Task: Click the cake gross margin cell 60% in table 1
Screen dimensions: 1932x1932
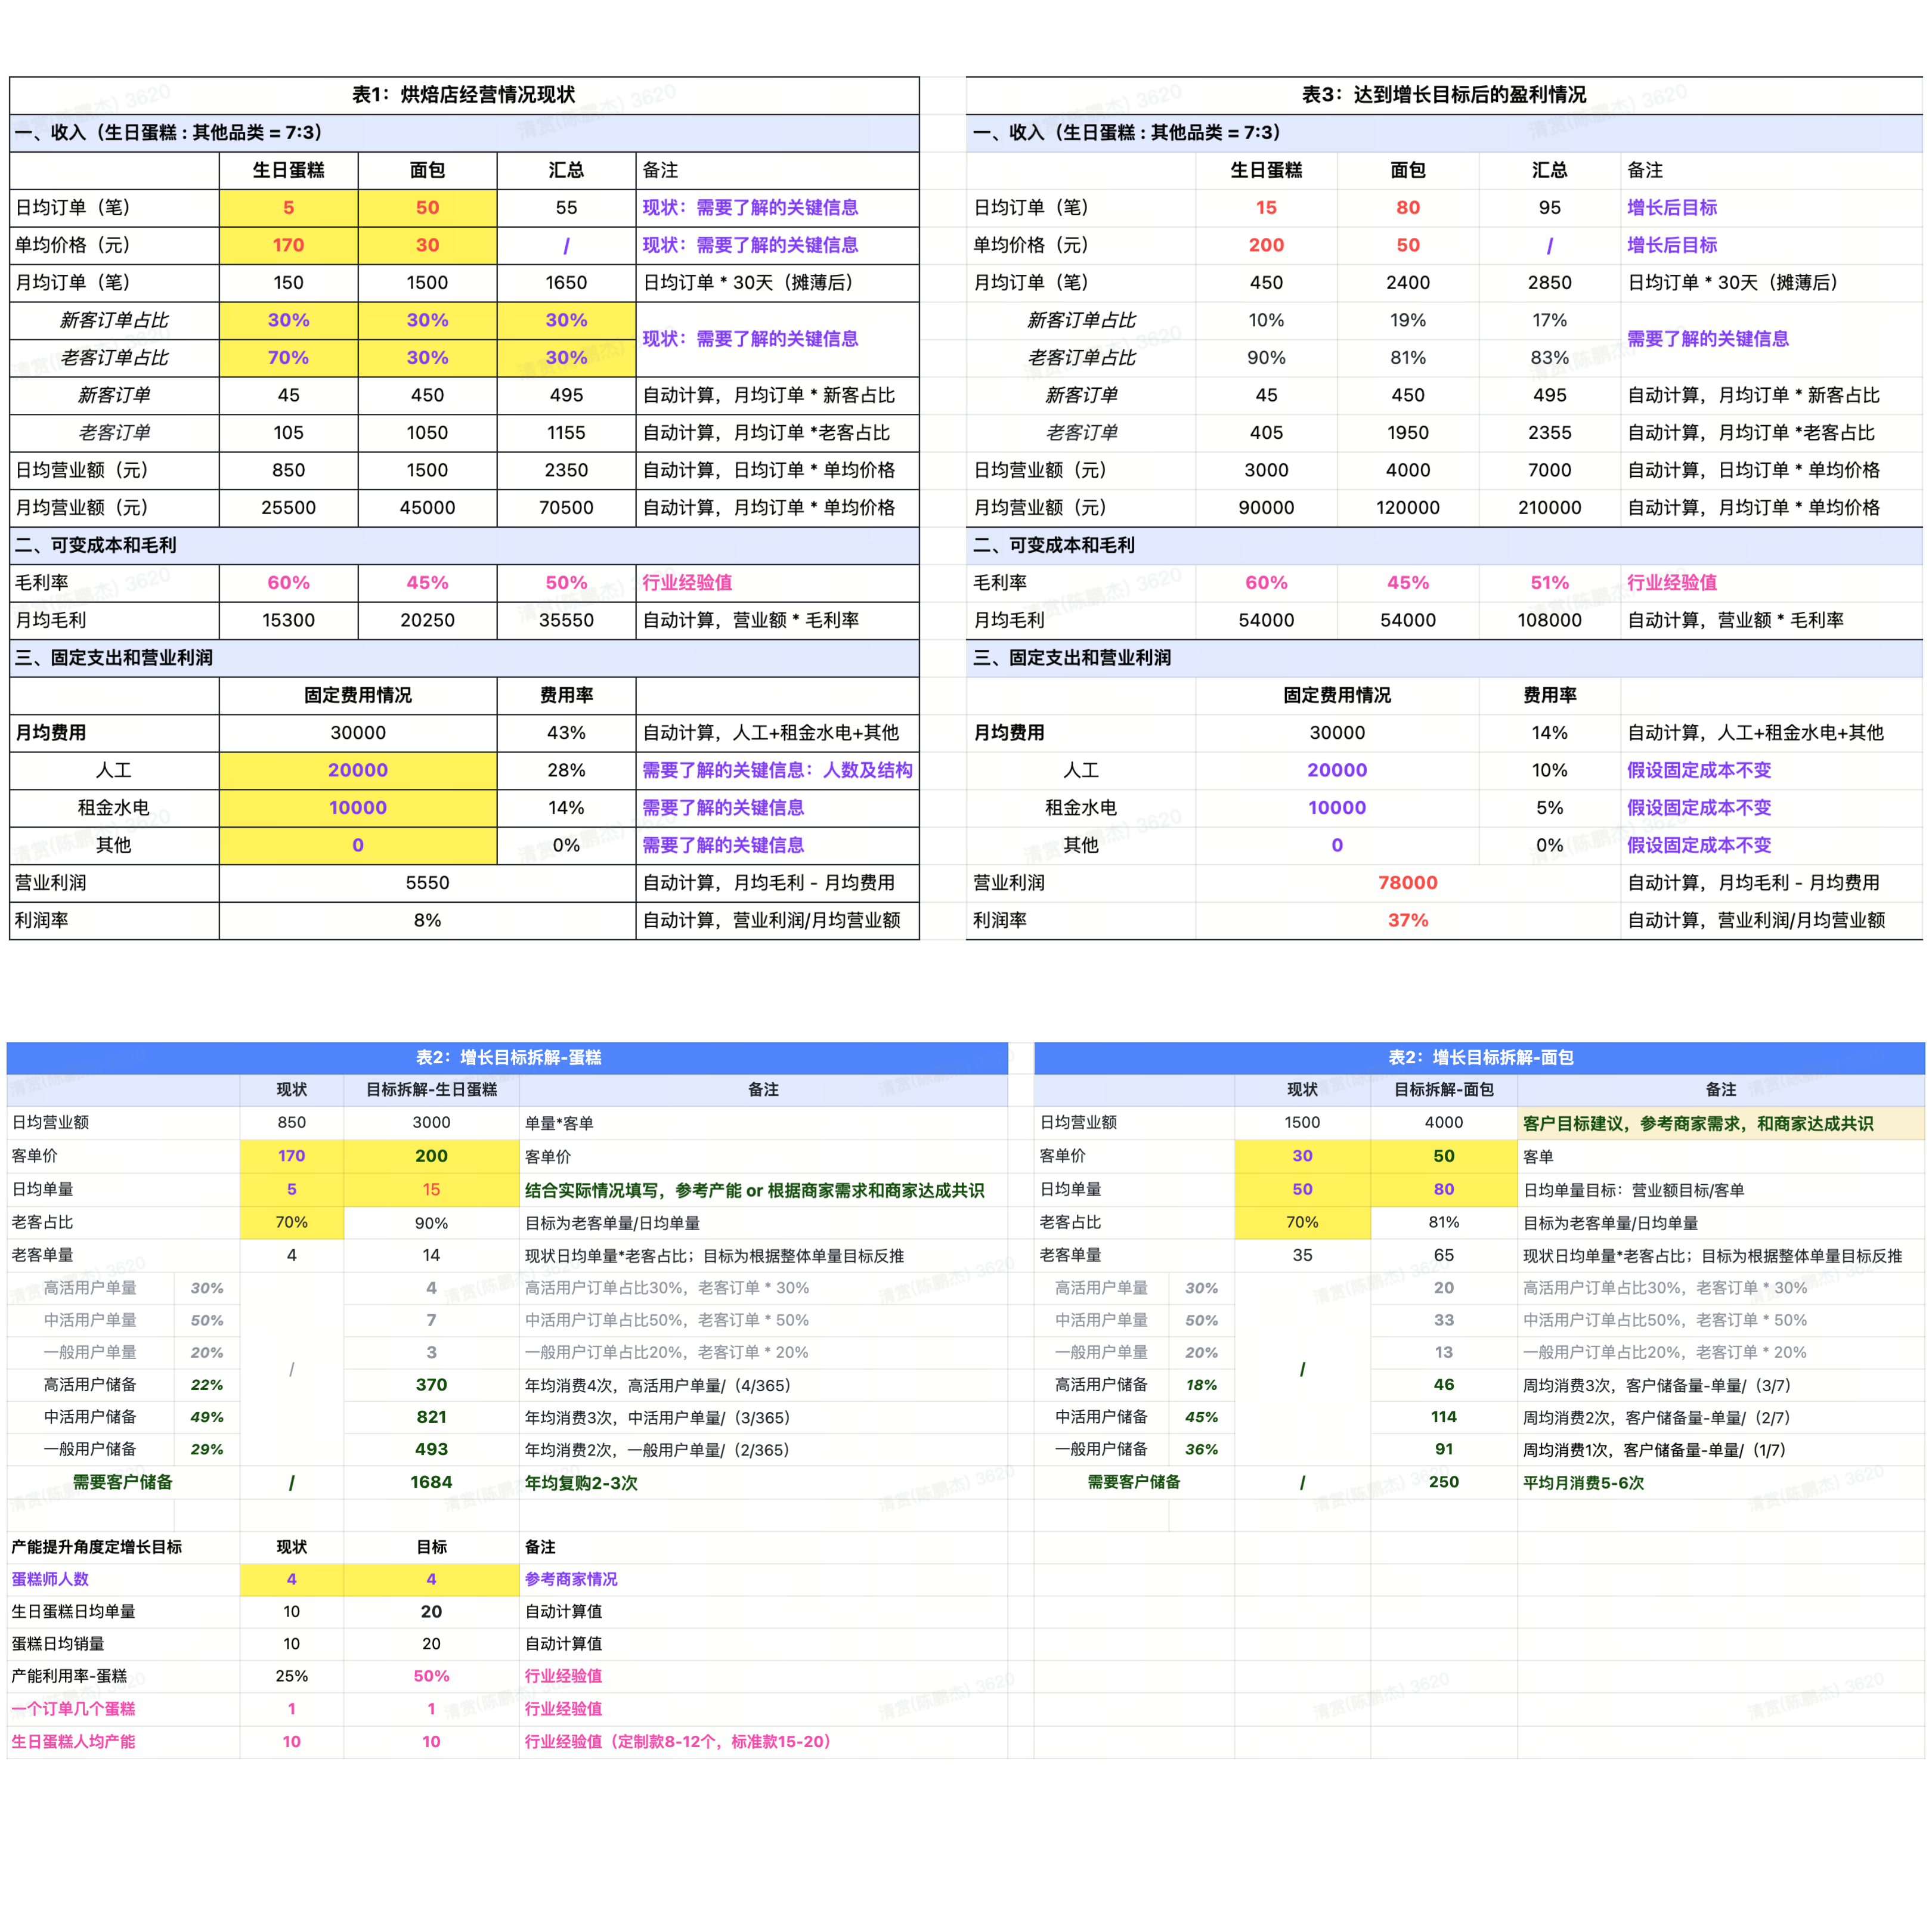Action: [x=288, y=583]
